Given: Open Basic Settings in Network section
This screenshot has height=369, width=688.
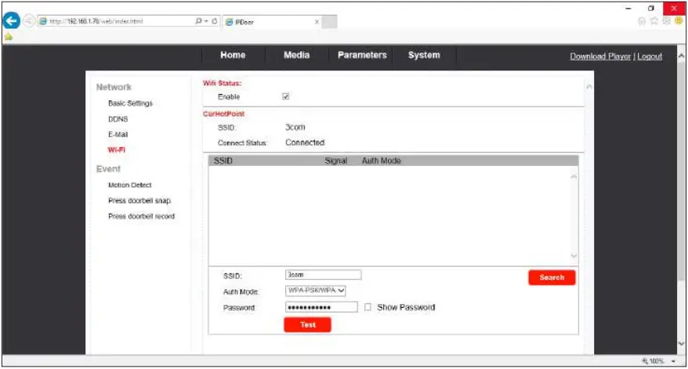Looking at the screenshot, I should [130, 103].
